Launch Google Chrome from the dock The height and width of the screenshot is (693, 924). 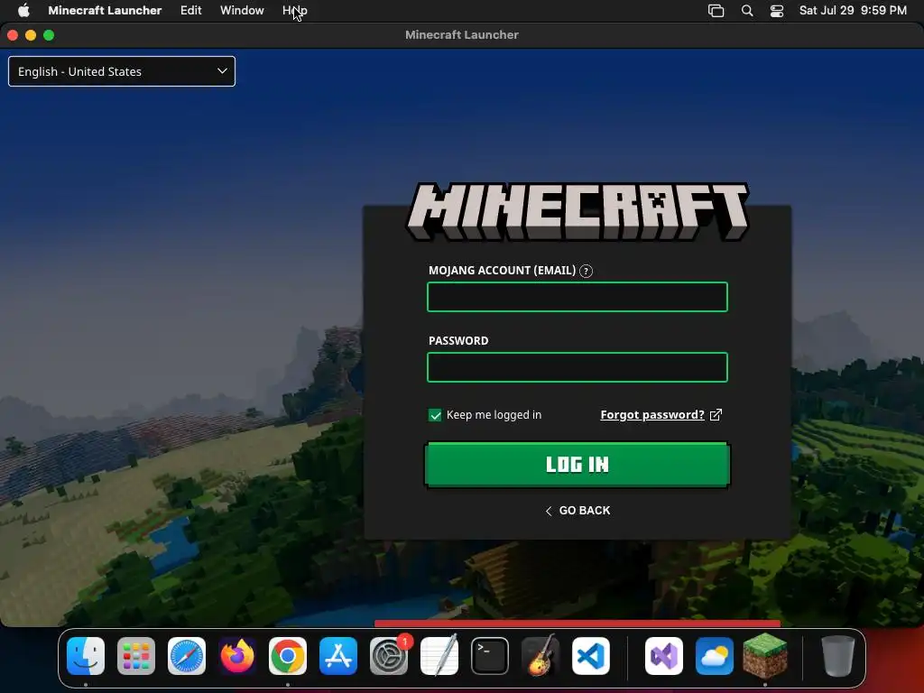coord(288,656)
